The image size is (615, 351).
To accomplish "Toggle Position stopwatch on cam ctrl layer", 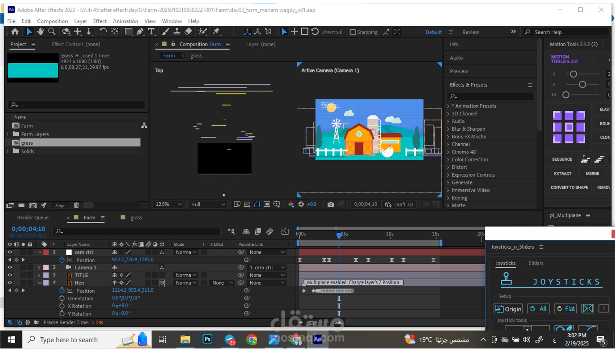I will 62,260.
